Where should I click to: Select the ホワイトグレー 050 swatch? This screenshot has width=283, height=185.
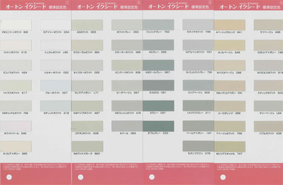pyautogui.click(x=127, y=25)
